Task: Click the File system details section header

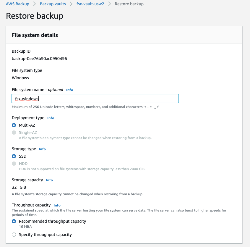Action: 35,35
